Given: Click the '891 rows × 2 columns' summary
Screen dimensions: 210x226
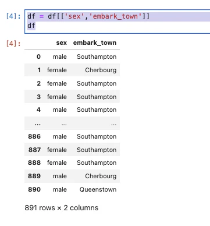Looking at the screenshot, I should point(62,208).
